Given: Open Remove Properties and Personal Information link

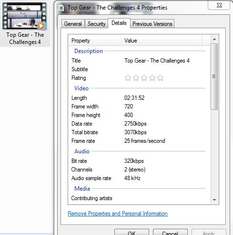Looking at the screenshot, I should point(118,214).
